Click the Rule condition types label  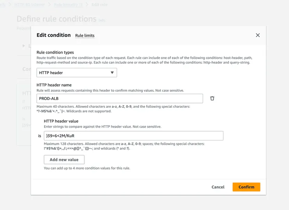[x=55, y=52]
